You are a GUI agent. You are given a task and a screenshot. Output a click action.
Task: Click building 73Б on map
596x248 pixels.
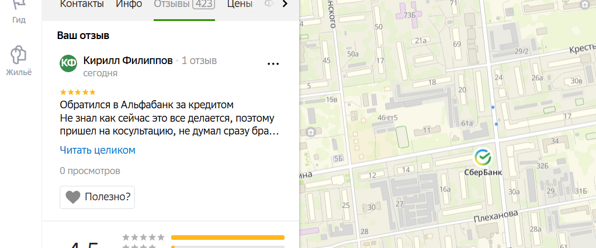(409, 15)
